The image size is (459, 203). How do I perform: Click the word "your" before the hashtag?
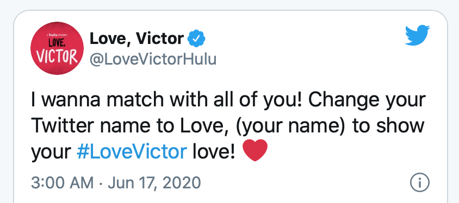tap(51, 153)
